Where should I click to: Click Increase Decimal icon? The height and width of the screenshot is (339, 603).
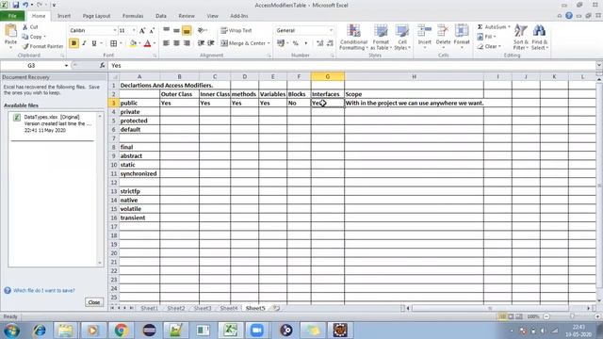pos(320,43)
